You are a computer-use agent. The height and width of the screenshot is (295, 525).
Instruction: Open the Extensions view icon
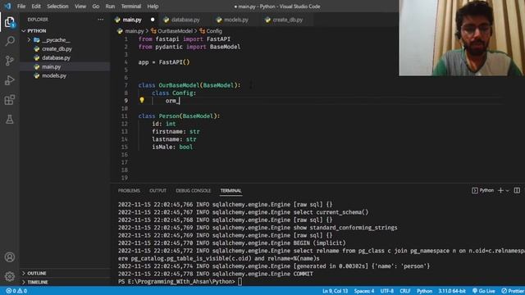[x=10, y=100]
